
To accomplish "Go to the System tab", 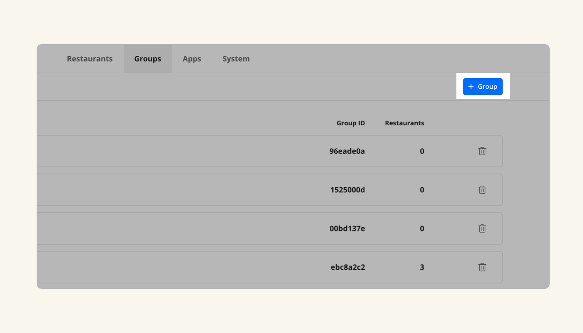I will click(236, 59).
